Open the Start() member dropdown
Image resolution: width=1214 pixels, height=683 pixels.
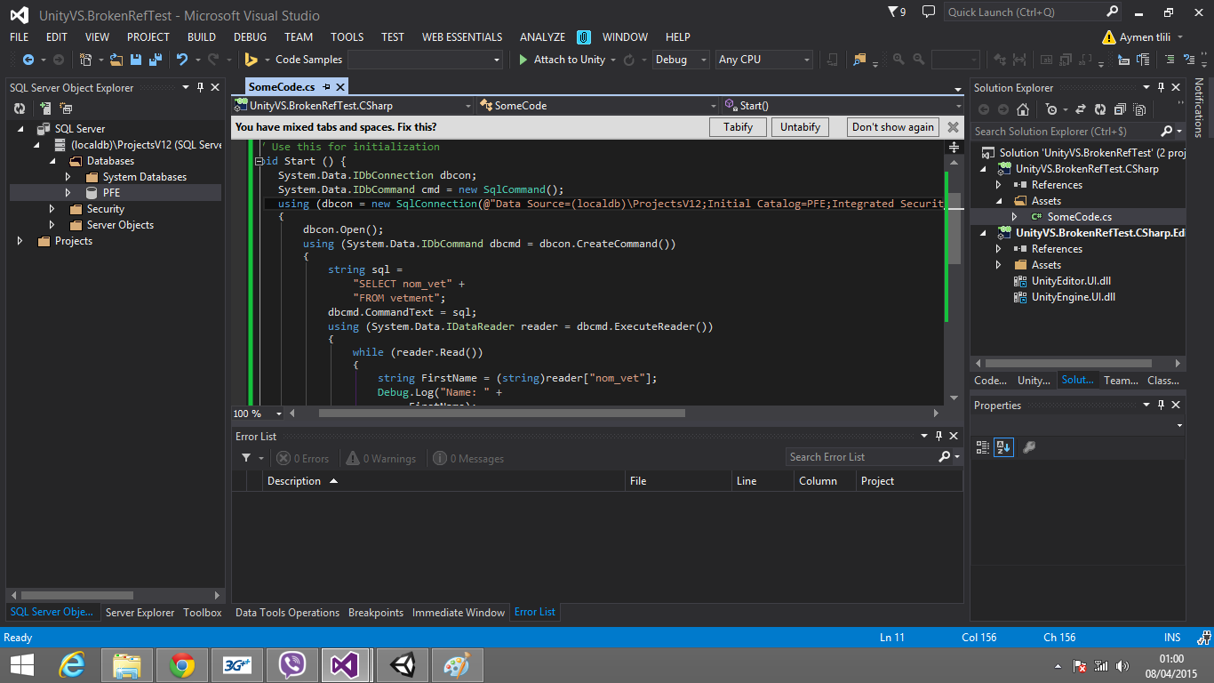[x=843, y=105]
